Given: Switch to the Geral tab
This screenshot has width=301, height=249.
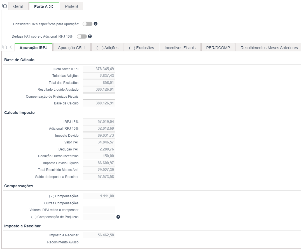Looking at the screenshot, I should tap(18, 6).
